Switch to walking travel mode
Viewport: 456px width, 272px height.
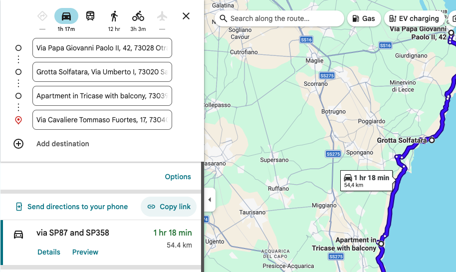(114, 16)
